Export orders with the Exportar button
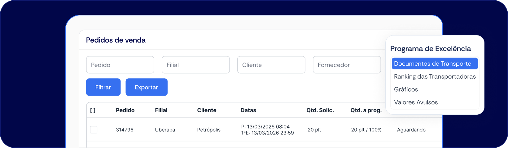The image size is (508, 148). click(147, 87)
